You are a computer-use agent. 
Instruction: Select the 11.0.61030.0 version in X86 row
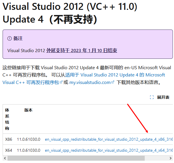[29, 139]
